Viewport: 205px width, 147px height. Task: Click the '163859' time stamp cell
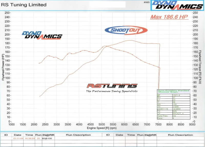[x=177, y=109]
